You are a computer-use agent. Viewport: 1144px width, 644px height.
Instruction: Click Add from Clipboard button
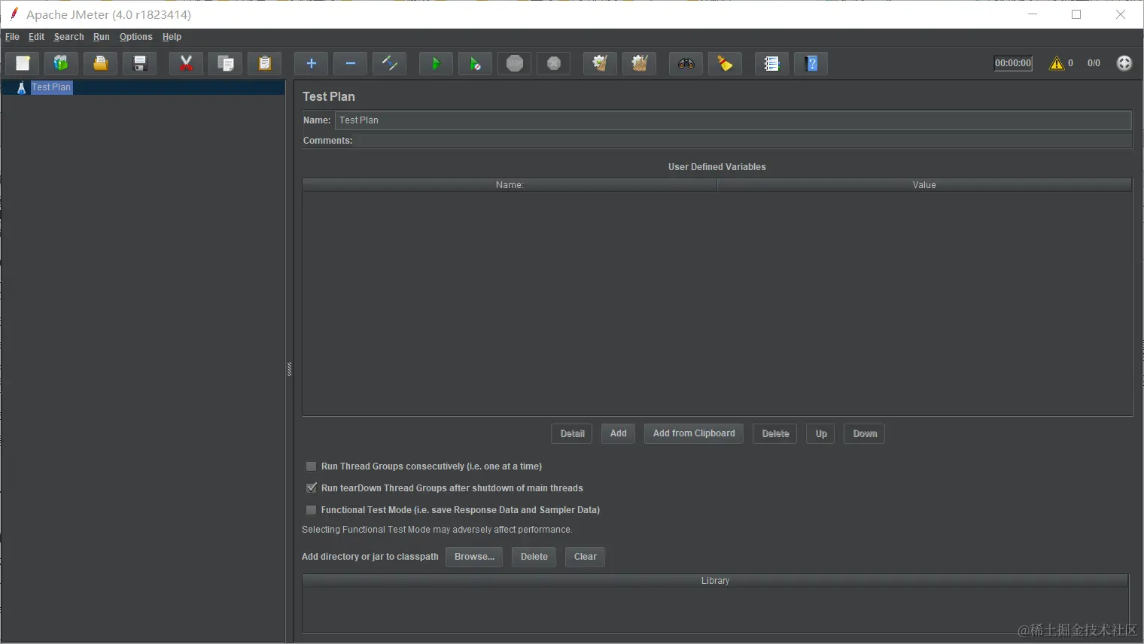tap(694, 433)
